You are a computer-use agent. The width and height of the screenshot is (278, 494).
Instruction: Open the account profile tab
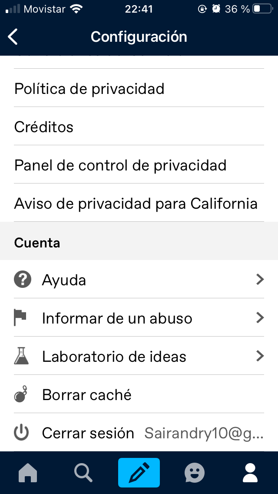tap(250, 472)
